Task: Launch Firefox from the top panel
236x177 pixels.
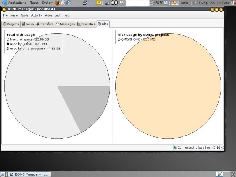Action: pyautogui.click(x=58, y=3)
